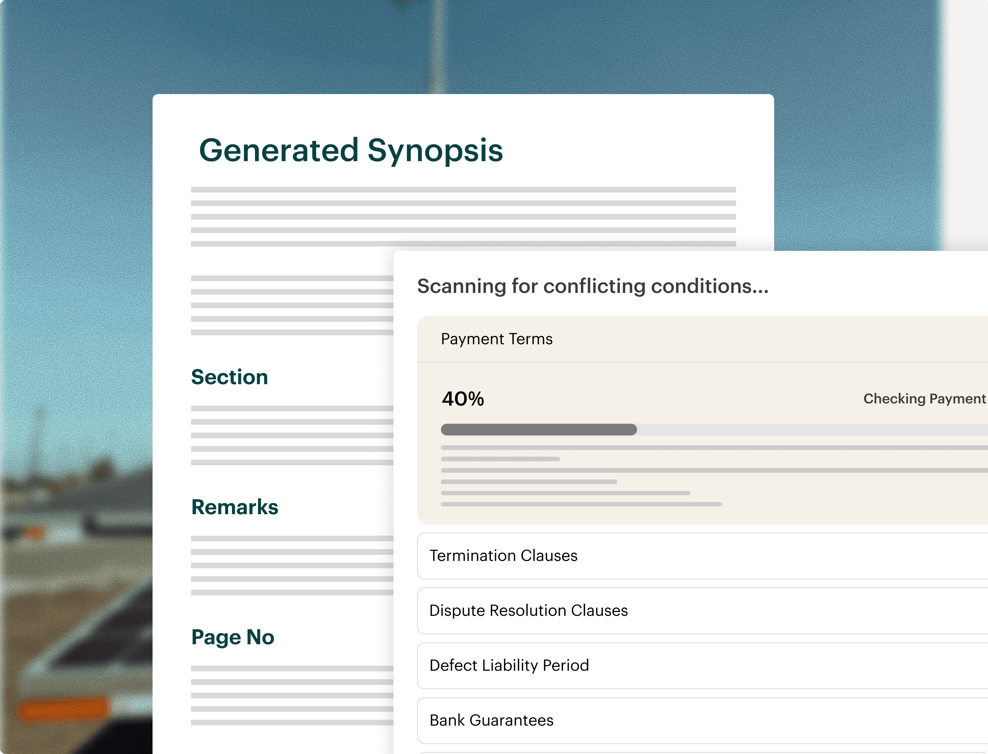988x754 pixels.
Task: Select the Defect Liability Period row
Action: [x=703, y=666]
